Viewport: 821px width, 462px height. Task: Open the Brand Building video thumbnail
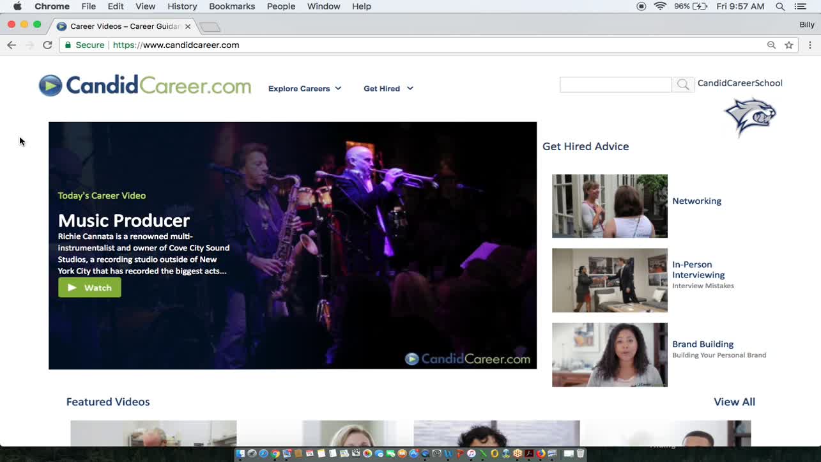pyautogui.click(x=610, y=355)
